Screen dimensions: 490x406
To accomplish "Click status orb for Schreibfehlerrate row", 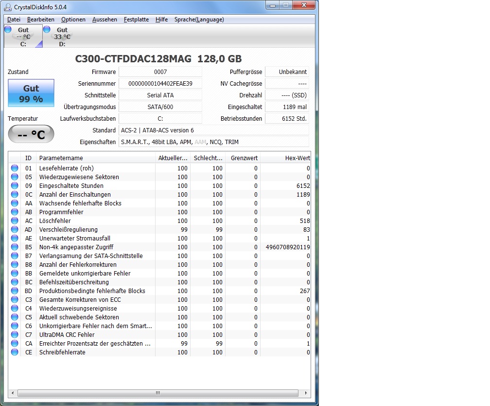I will (15, 352).
